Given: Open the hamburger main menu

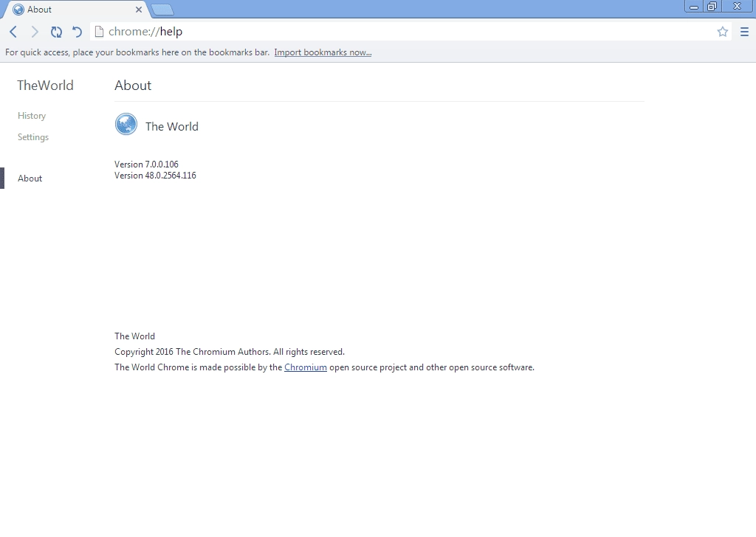Looking at the screenshot, I should coord(744,32).
